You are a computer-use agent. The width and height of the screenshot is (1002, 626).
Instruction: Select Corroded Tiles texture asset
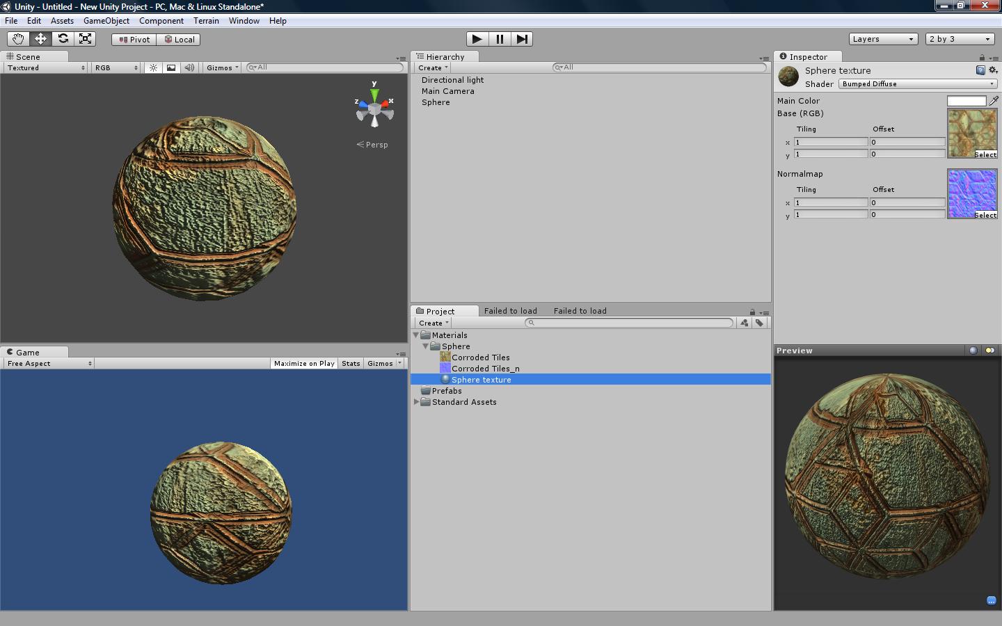[480, 358]
